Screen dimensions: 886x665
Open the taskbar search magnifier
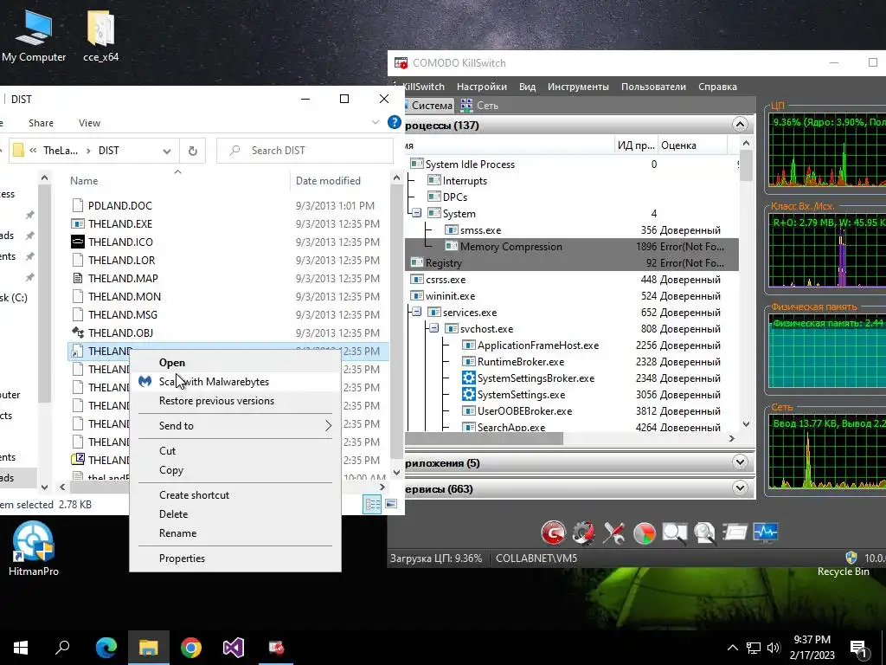pyautogui.click(x=62, y=647)
